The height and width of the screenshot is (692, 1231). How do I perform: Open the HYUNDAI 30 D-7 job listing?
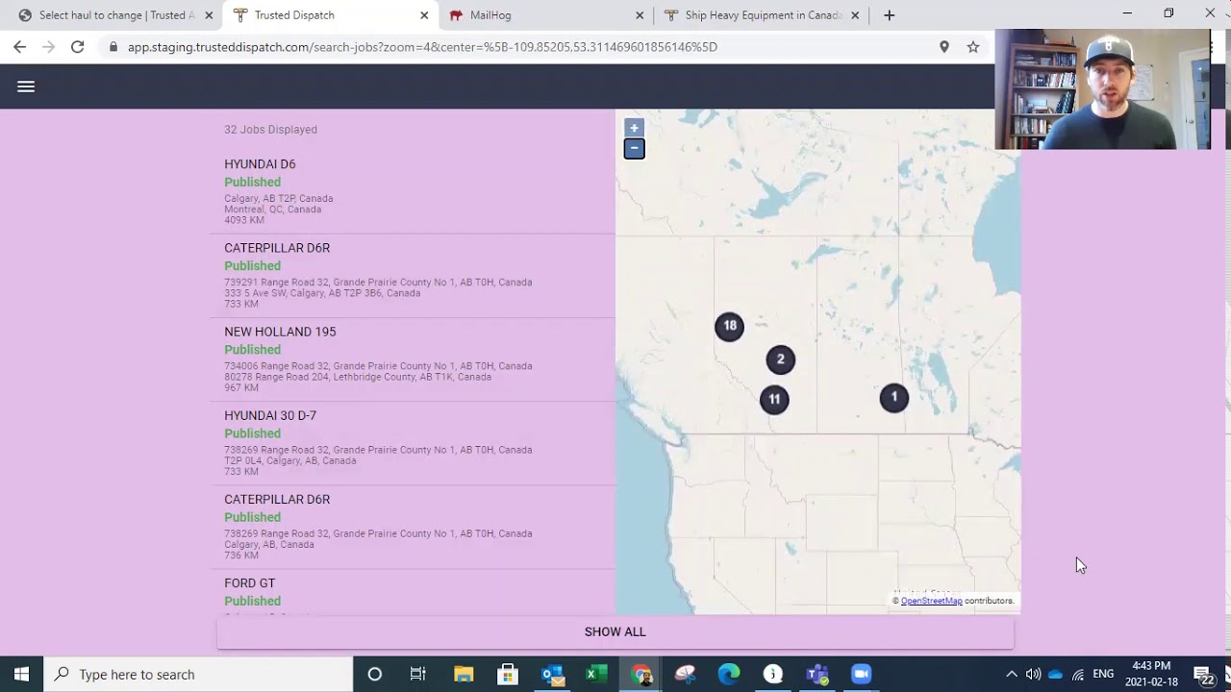click(x=413, y=443)
